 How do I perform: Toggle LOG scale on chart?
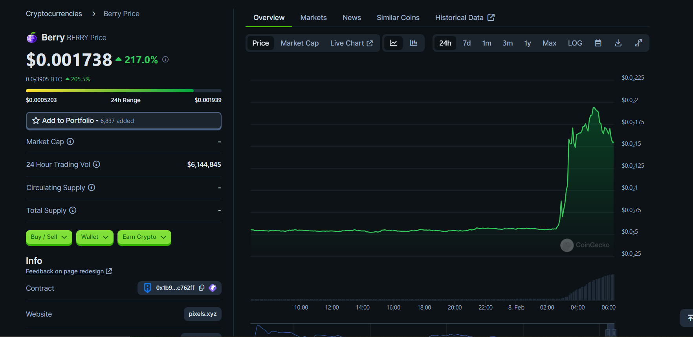pyautogui.click(x=575, y=43)
